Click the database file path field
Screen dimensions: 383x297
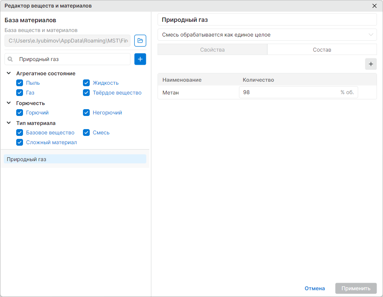click(67, 41)
